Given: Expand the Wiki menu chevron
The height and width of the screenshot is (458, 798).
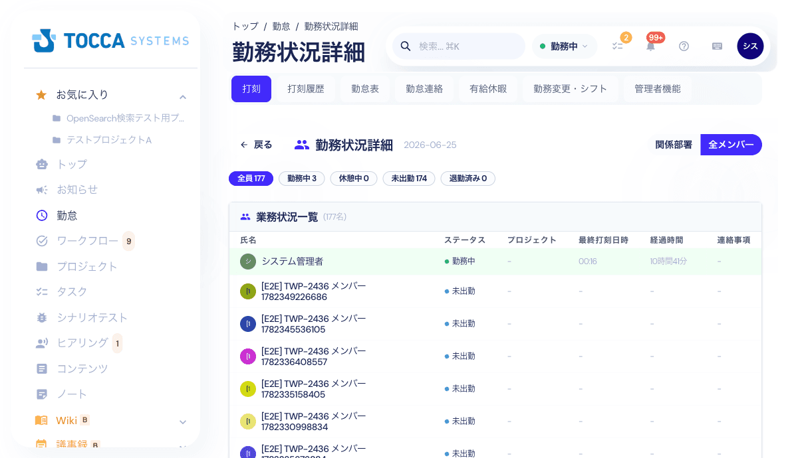Looking at the screenshot, I should pyautogui.click(x=183, y=422).
